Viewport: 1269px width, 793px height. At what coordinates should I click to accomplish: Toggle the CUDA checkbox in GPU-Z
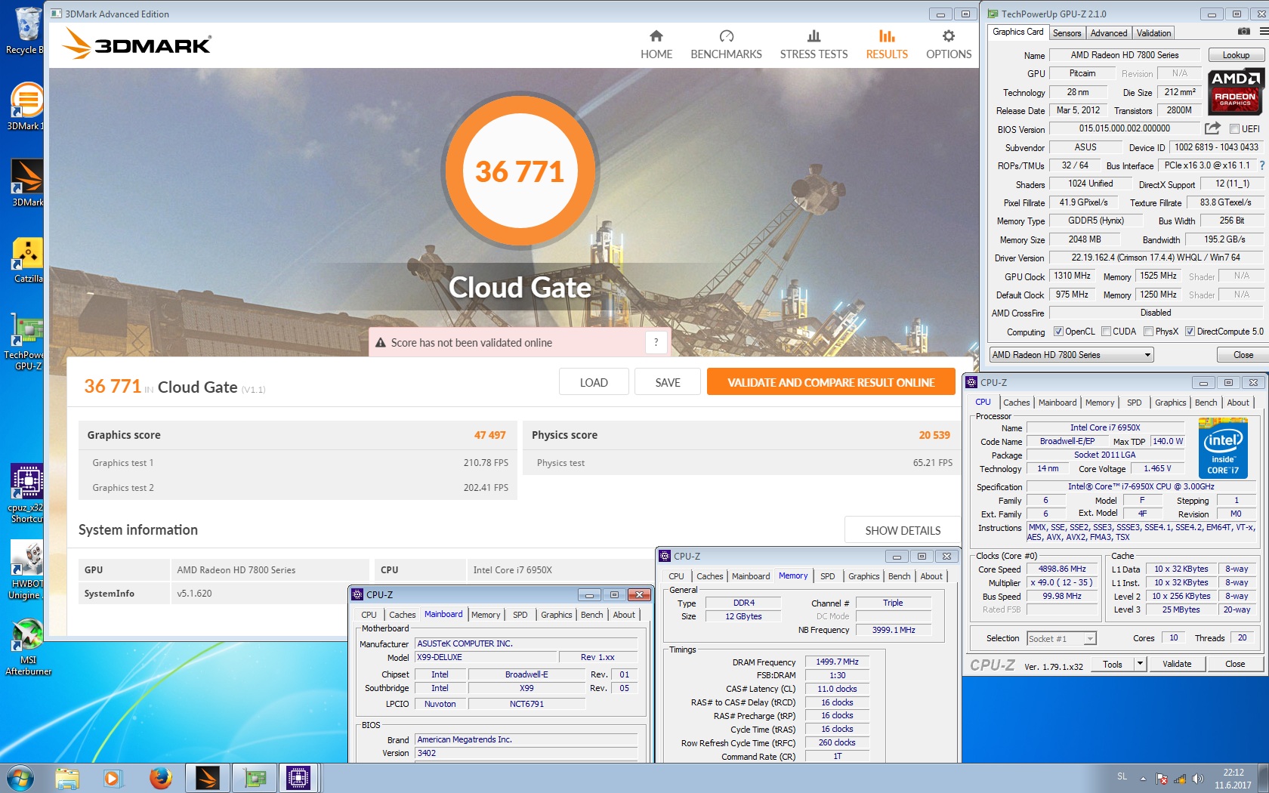tap(1106, 332)
